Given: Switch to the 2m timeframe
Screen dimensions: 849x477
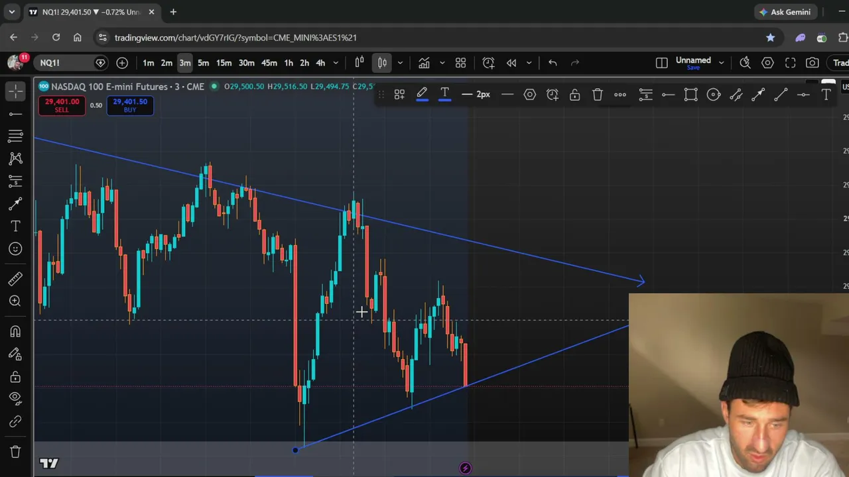Looking at the screenshot, I should pos(166,63).
